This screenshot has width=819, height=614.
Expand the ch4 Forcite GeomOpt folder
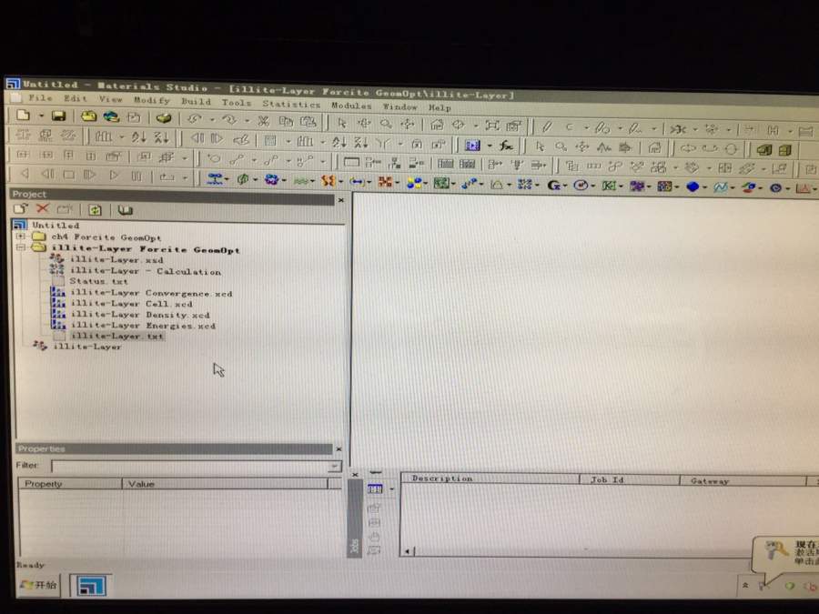[x=21, y=237]
